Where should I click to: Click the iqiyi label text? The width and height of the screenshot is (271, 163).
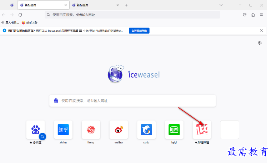point(174,142)
